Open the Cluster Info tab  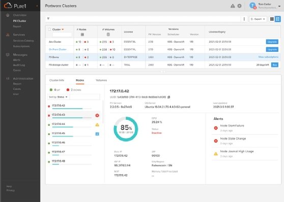tap(56, 80)
